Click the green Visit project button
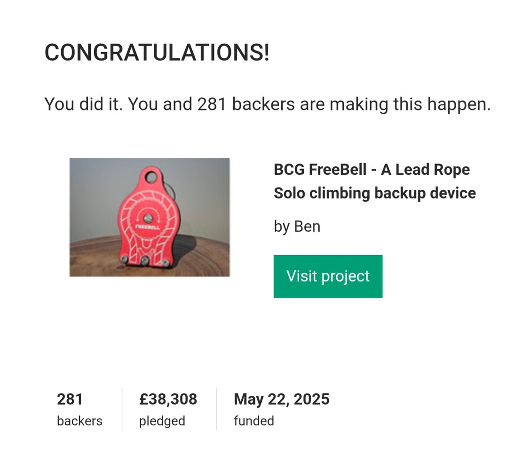The height and width of the screenshot is (470, 530). point(328,276)
